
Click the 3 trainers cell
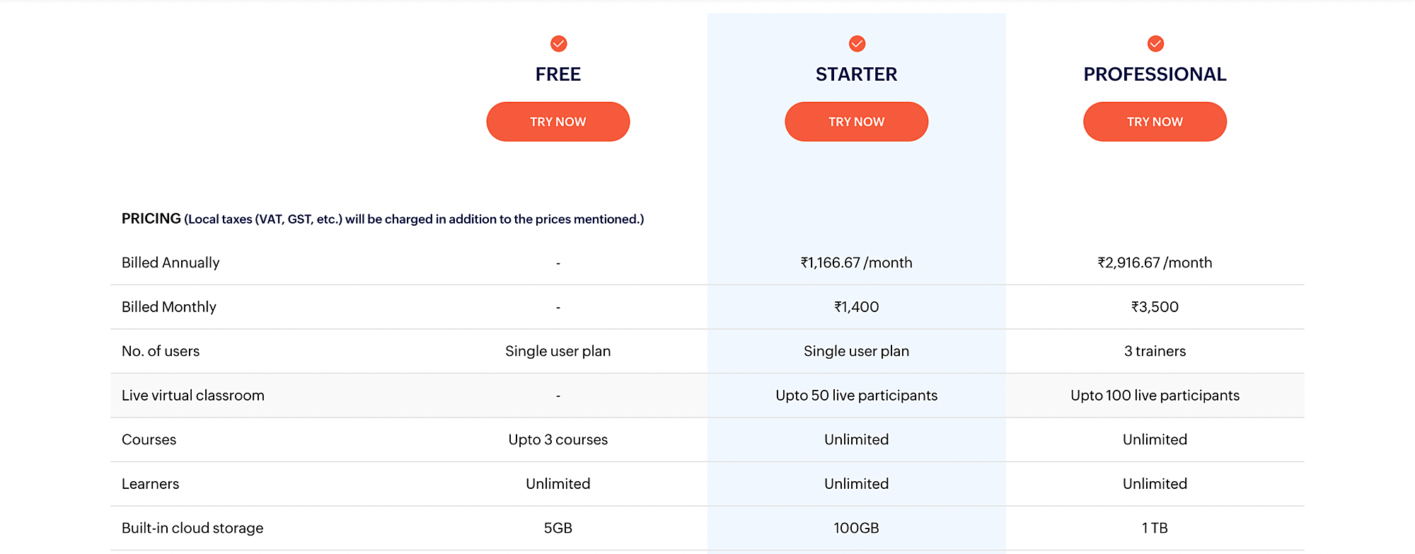click(x=1155, y=351)
